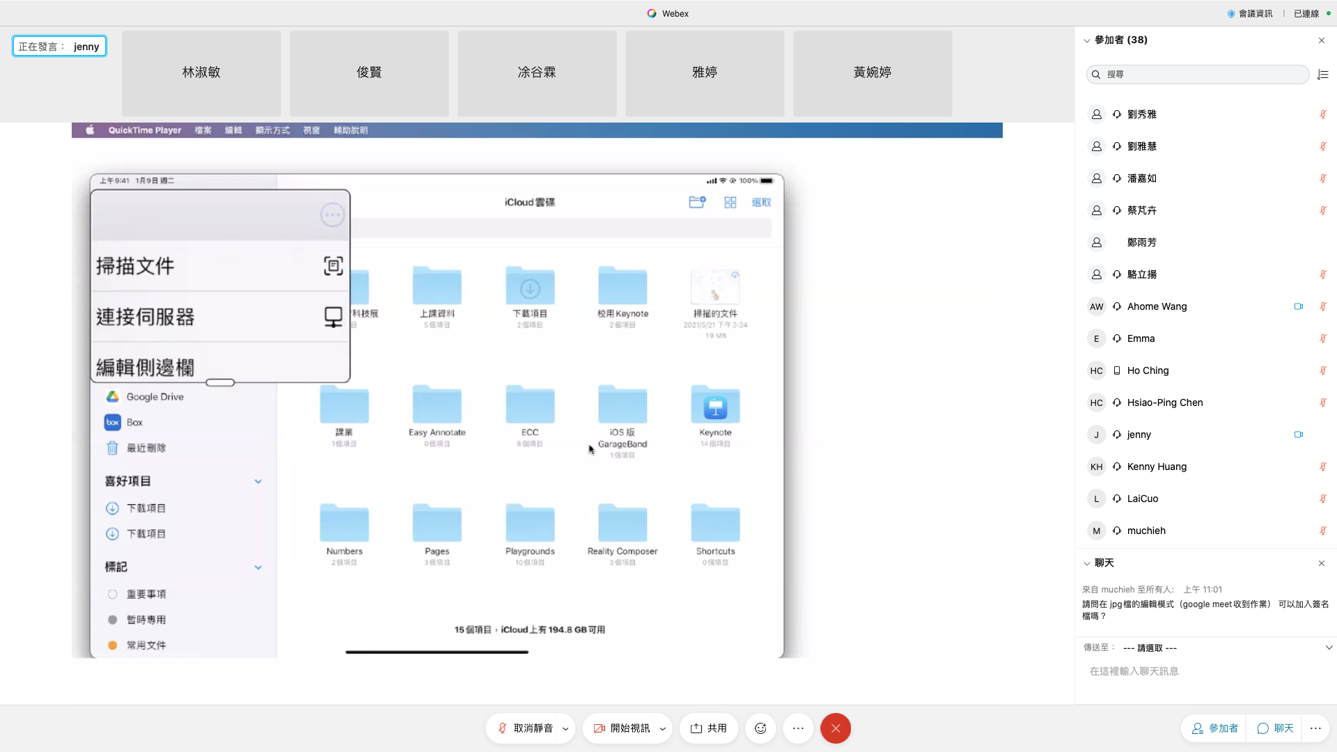Start video with the 開始視訊 button

click(x=622, y=728)
